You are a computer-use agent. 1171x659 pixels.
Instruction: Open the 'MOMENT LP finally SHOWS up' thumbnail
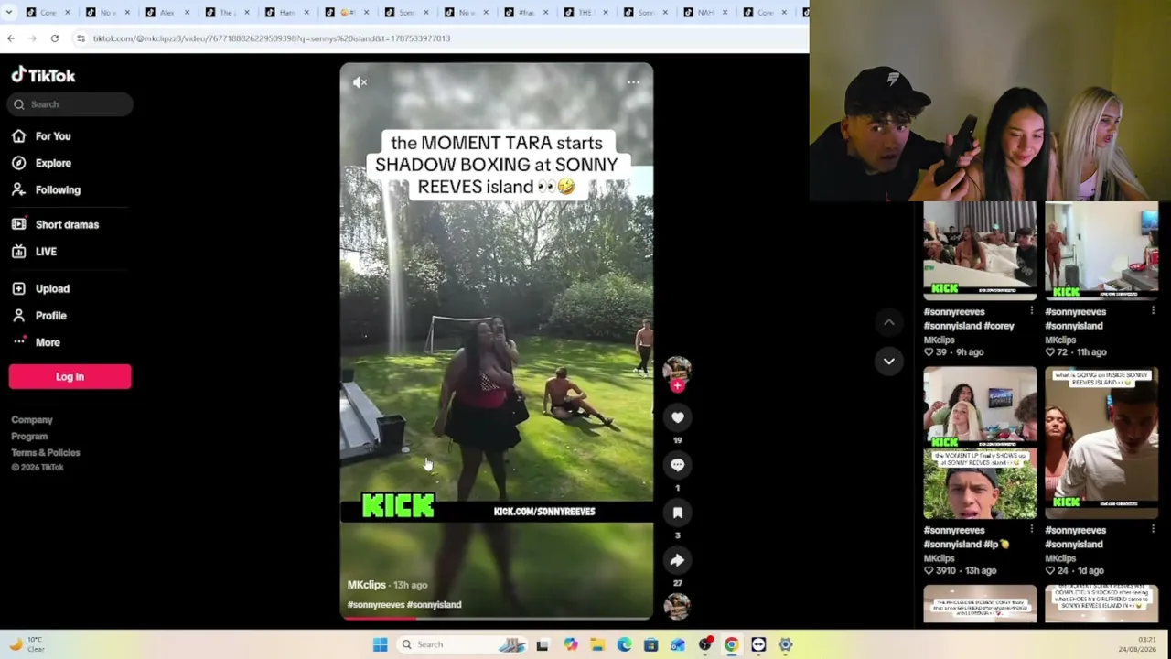coord(980,443)
